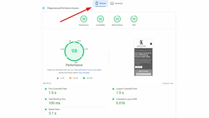
Task: Select the Mobile tab
Action: (x=101, y=3)
